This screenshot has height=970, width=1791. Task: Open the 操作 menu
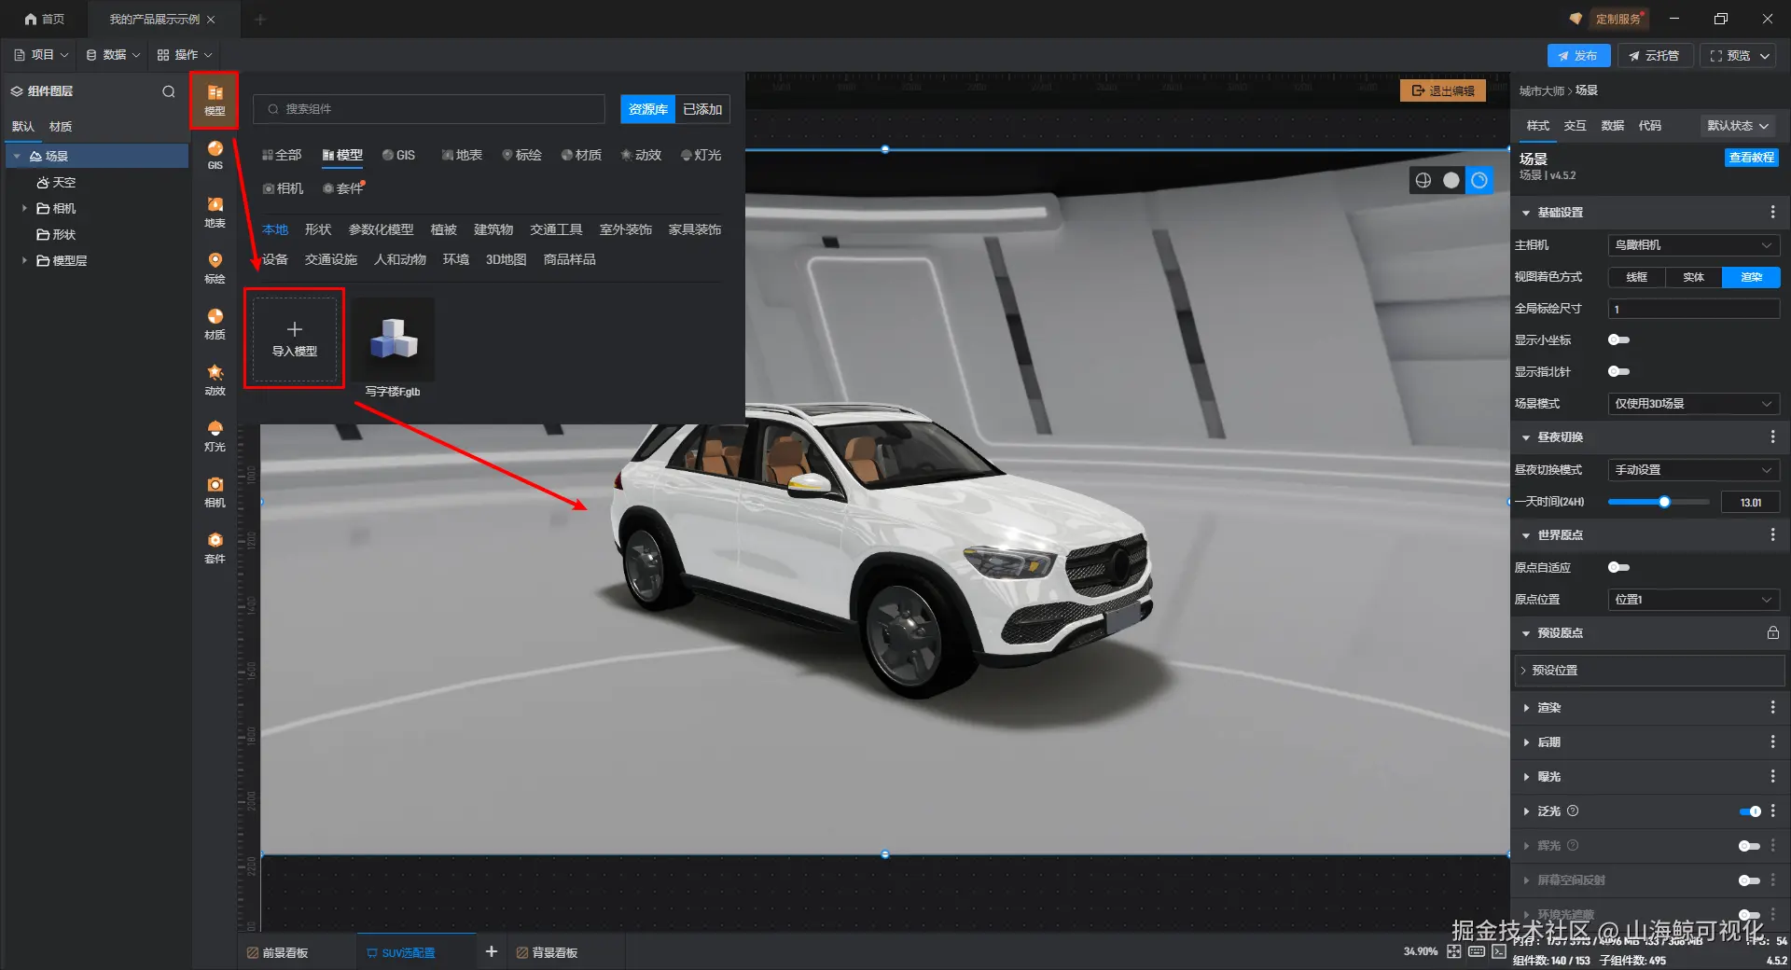(x=185, y=55)
